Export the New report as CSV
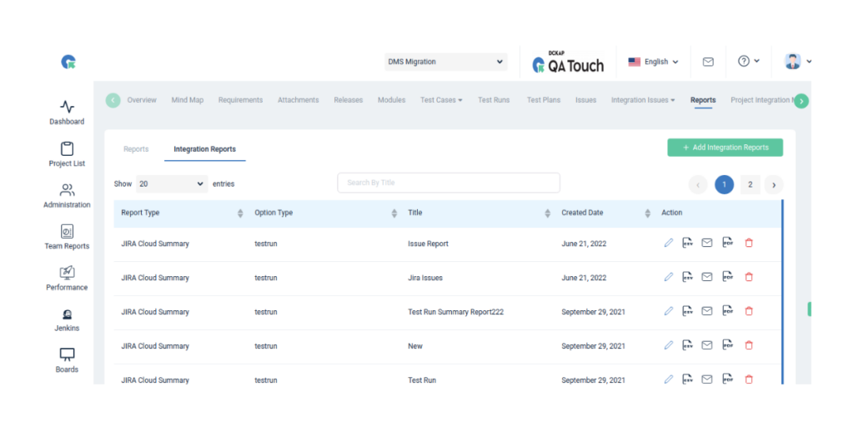Viewport: 854px width, 427px height. [x=688, y=345]
